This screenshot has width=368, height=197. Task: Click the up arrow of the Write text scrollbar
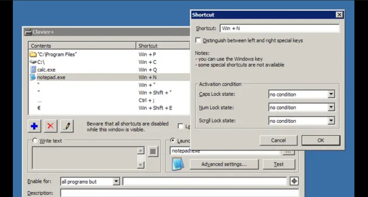pos(141,151)
